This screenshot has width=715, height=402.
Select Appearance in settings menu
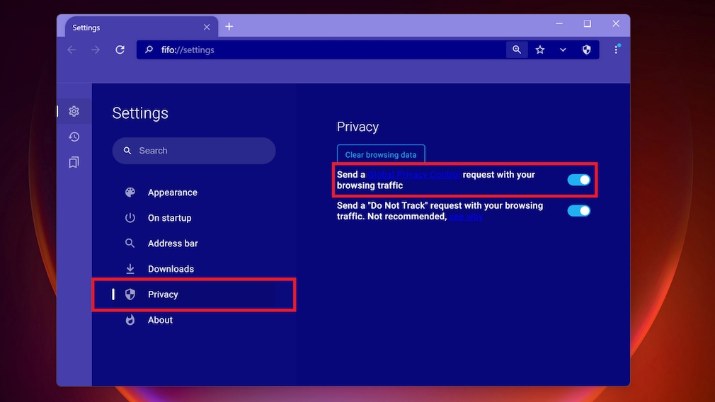172,193
